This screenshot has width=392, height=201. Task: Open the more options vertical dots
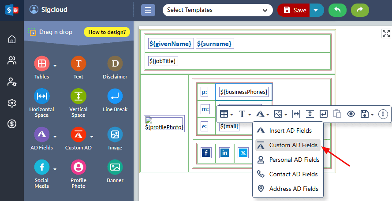pyautogui.click(x=383, y=114)
